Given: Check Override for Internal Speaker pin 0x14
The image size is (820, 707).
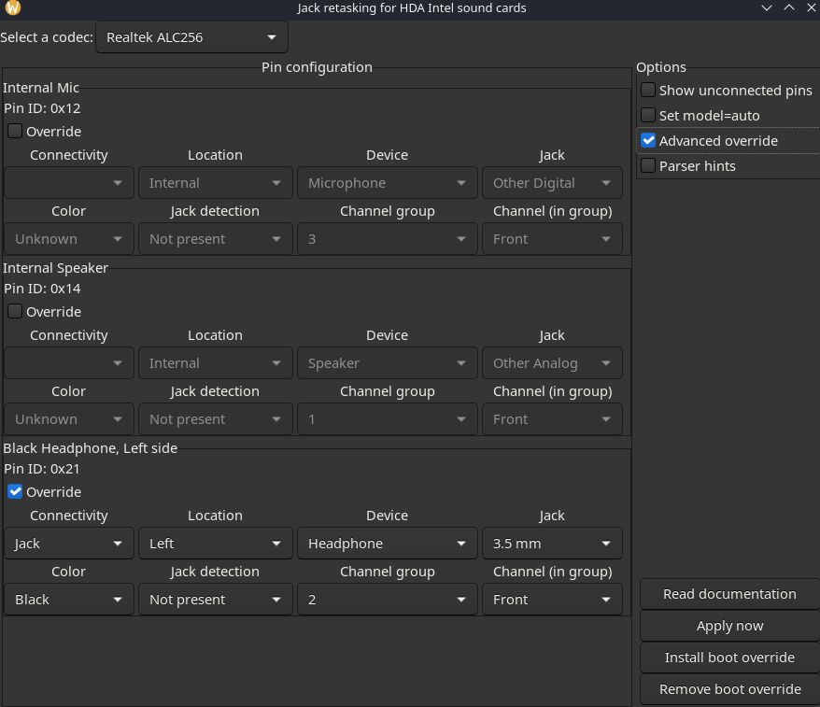Looking at the screenshot, I should (x=15, y=312).
